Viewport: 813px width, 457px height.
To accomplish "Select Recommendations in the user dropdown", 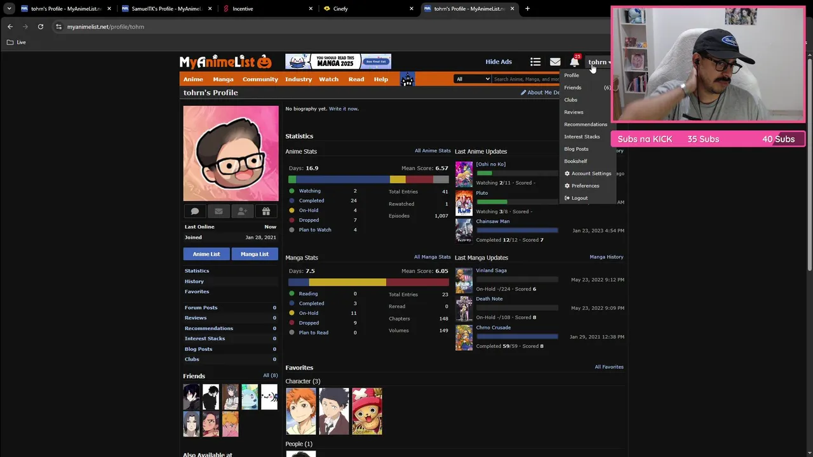I will coord(586,124).
